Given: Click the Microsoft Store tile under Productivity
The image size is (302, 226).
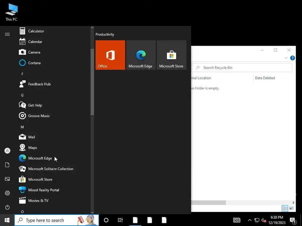Looking at the screenshot, I should tap(172, 55).
